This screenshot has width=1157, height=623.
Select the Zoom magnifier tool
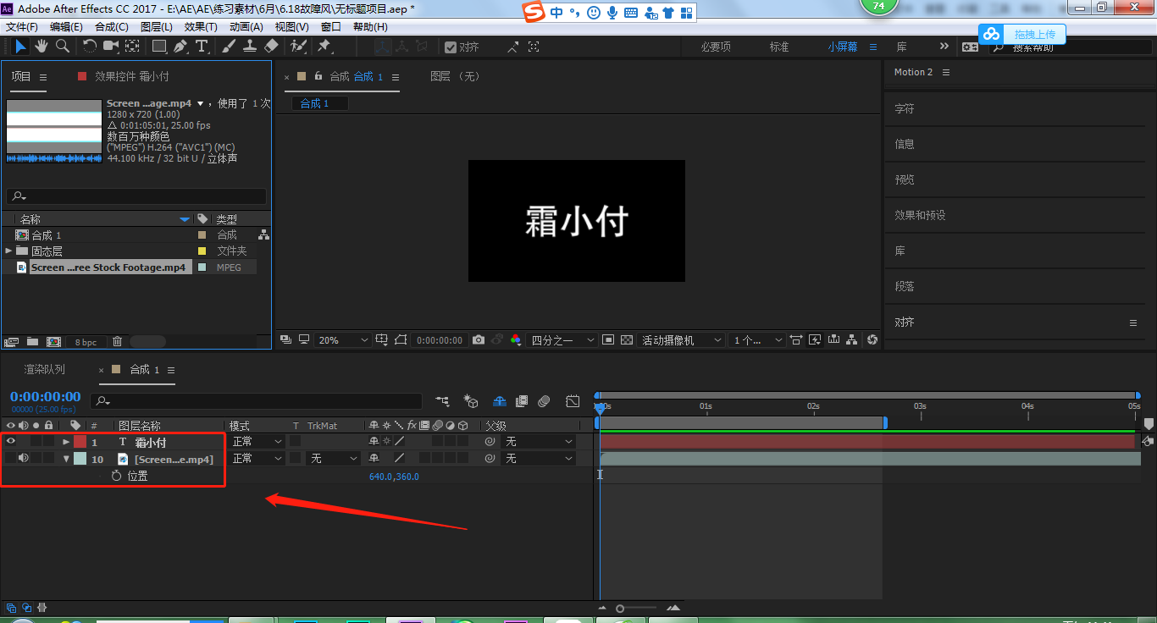tap(63, 47)
